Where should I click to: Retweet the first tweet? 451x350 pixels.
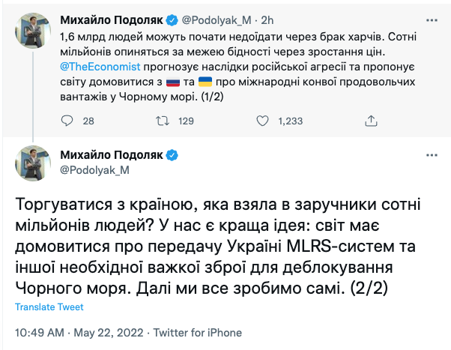point(163,121)
